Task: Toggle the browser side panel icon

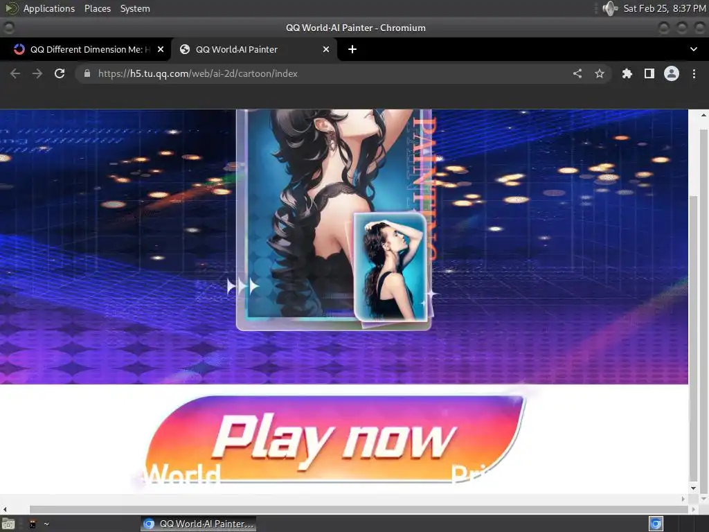Action: [x=649, y=73]
